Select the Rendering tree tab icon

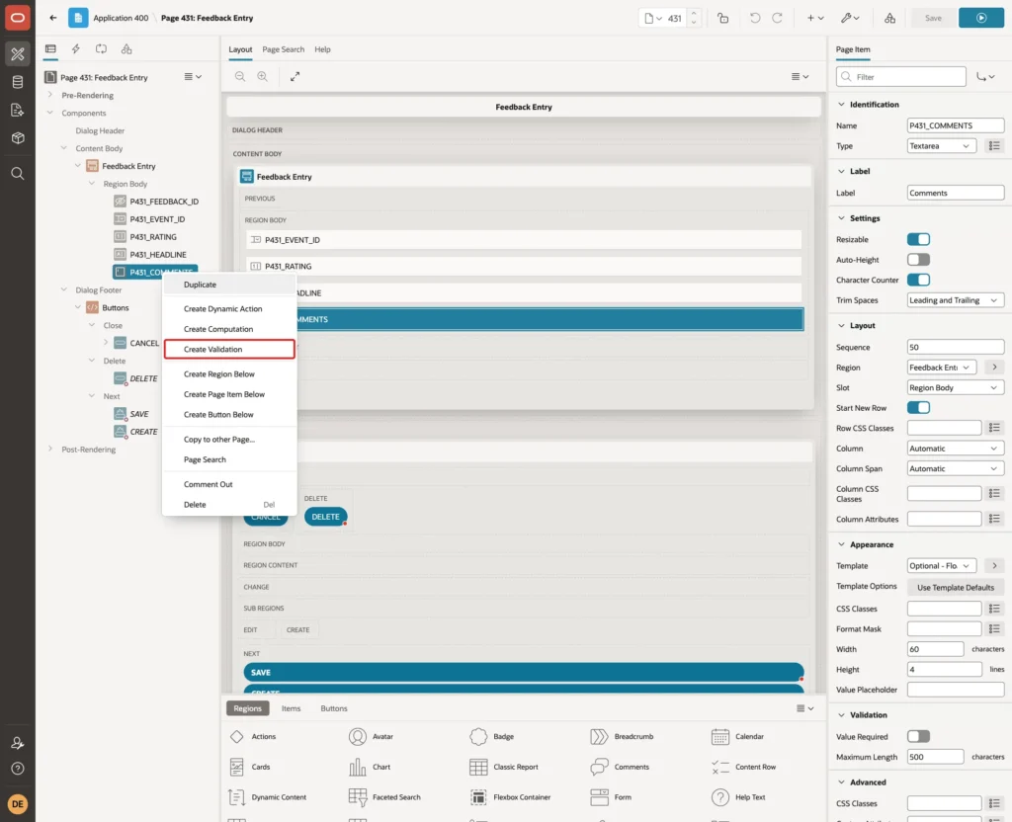tap(50, 49)
